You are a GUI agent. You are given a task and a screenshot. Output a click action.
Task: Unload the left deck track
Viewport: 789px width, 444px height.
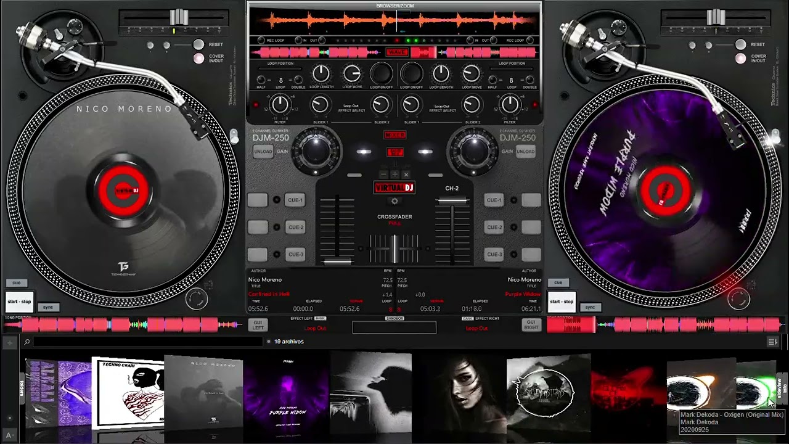click(263, 151)
